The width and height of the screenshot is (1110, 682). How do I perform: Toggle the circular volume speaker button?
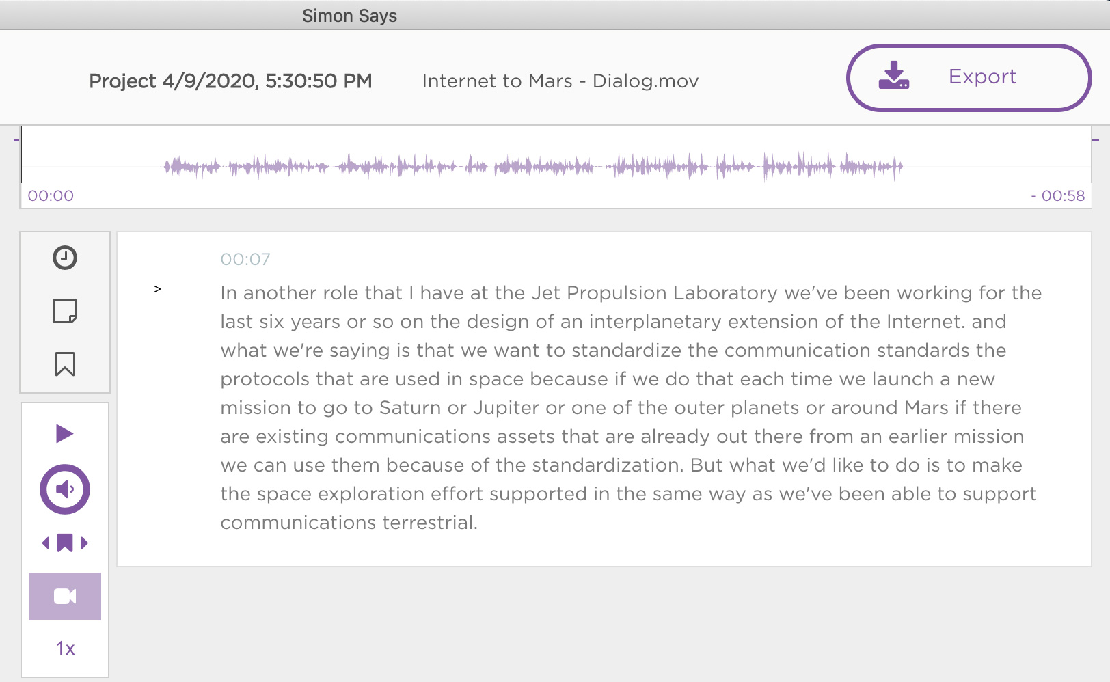[x=65, y=489]
